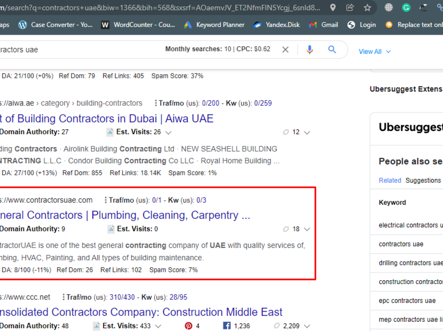Click the share page icon in address bar
Image resolution: width=443 pixels, height=332 pixels.
(350, 8)
